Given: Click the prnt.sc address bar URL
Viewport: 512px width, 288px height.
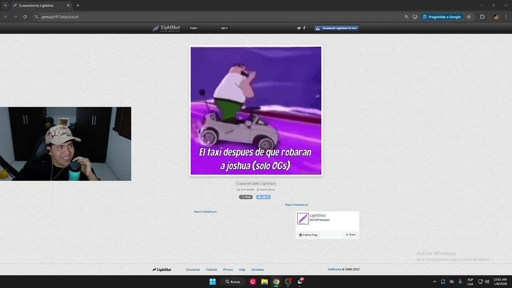Looking at the screenshot, I should coord(60,17).
